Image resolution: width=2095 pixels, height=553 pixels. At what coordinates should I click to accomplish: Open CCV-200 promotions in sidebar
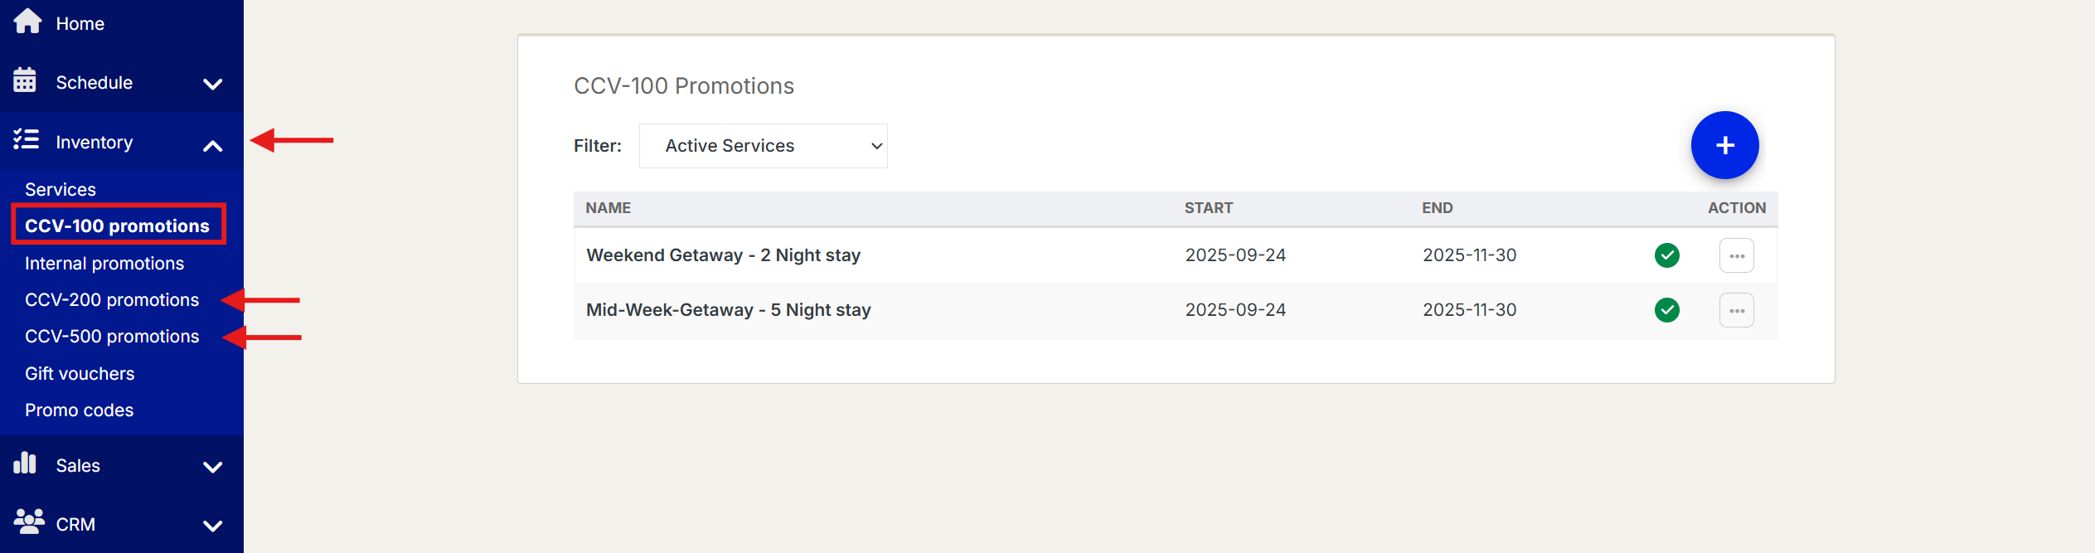112,300
